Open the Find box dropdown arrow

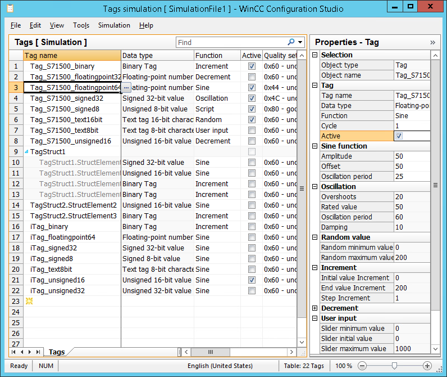[x=300, y=42]
